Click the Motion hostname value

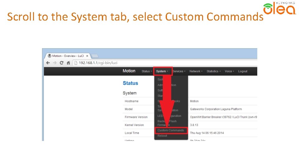[x=194, y=101]
